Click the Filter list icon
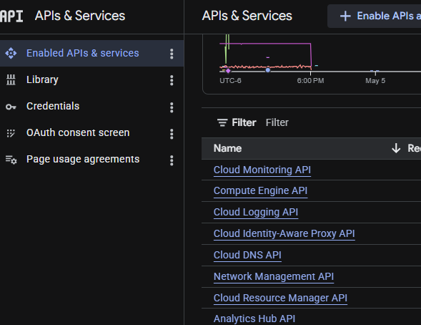The width and height of the screenshot is (421, 325). point(222,122)
